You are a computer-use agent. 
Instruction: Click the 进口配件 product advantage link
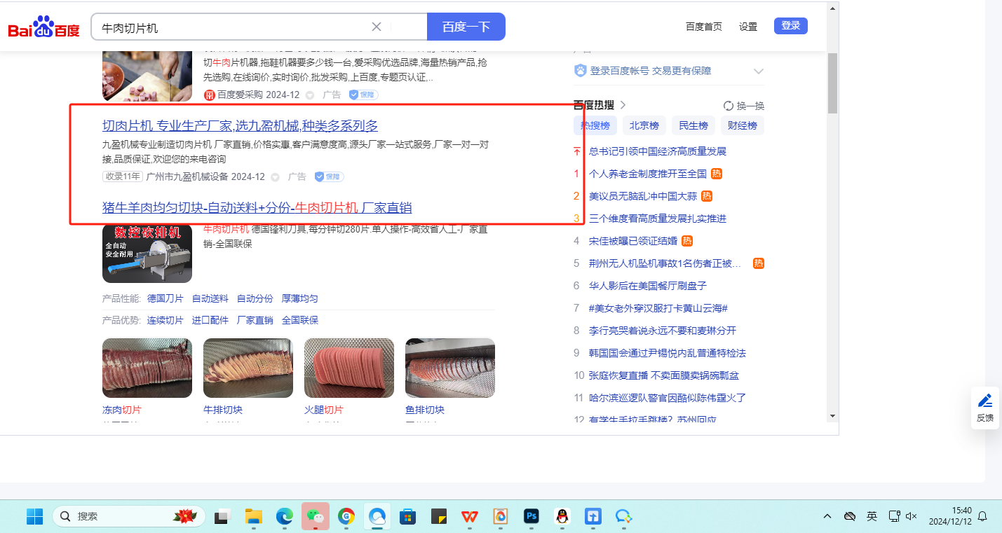[210, 320]
